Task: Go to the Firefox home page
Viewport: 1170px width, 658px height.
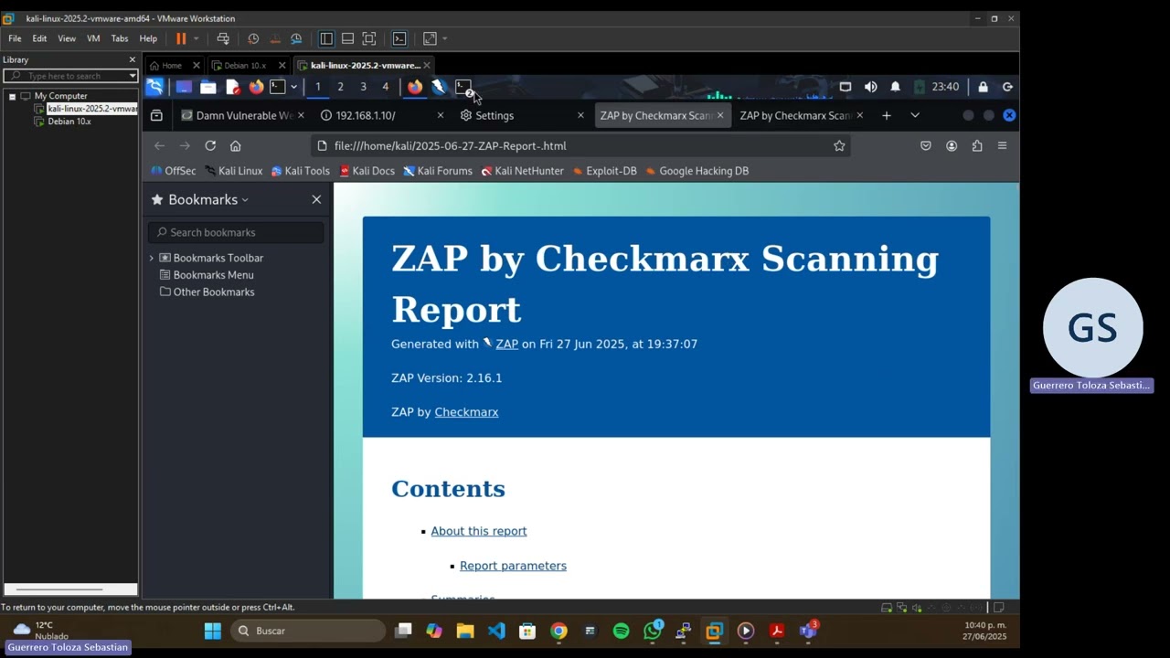Action: (x=235, y=145)
